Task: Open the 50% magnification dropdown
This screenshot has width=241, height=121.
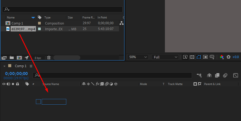Action: 138,57
